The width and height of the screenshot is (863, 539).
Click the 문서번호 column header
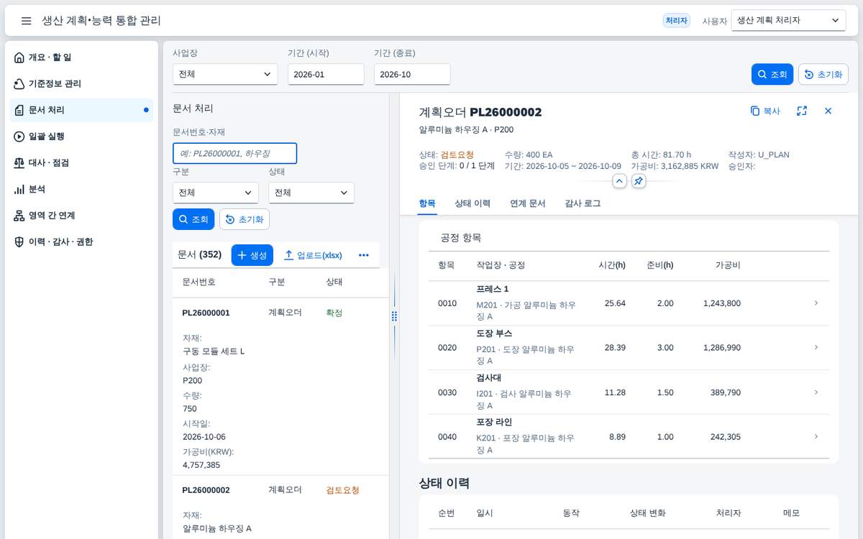(x=198, y=282)
